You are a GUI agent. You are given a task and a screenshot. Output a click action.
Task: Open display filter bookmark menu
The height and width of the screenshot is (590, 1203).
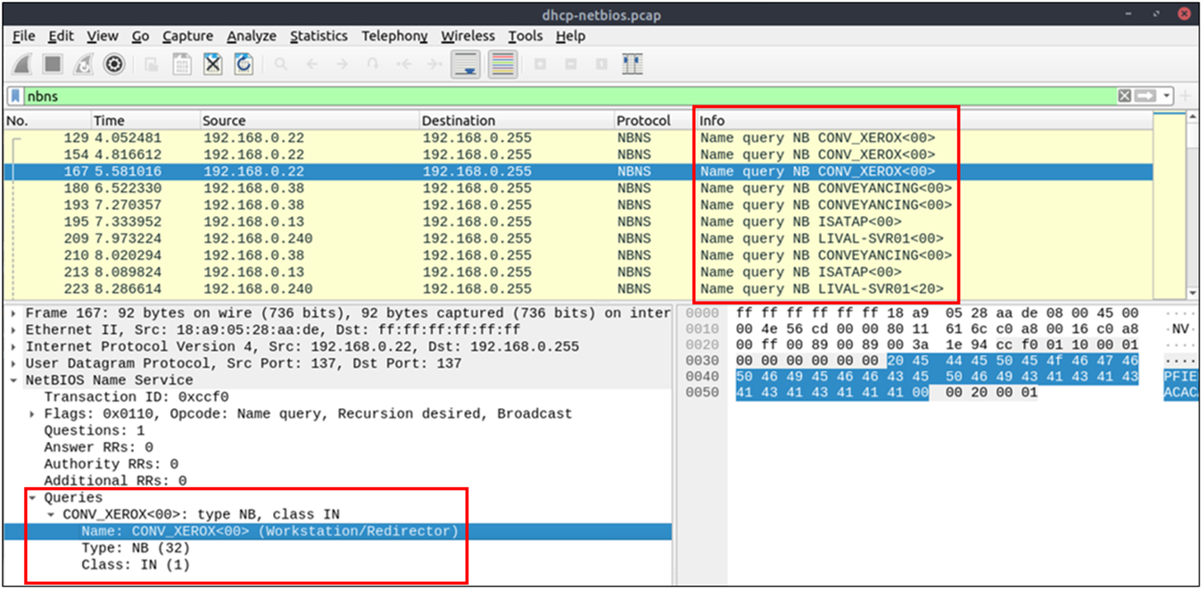click(x=16, y=96)
